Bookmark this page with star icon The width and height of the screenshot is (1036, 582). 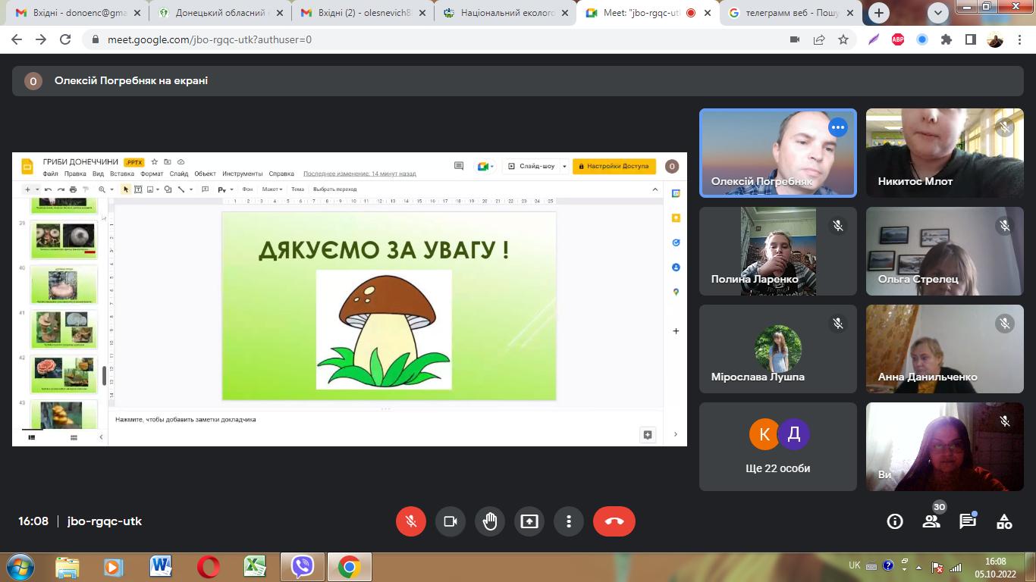coord(843,40)
